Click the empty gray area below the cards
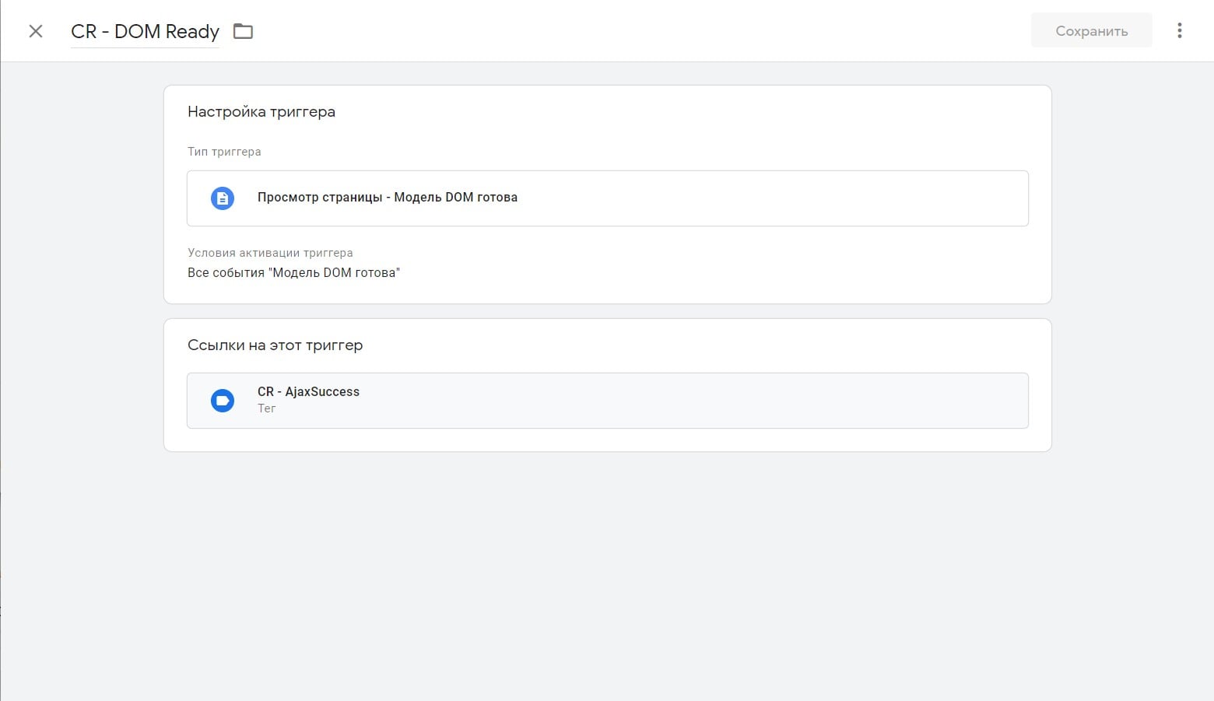Viewport: 1214px width, 701px height. [607, 576]
